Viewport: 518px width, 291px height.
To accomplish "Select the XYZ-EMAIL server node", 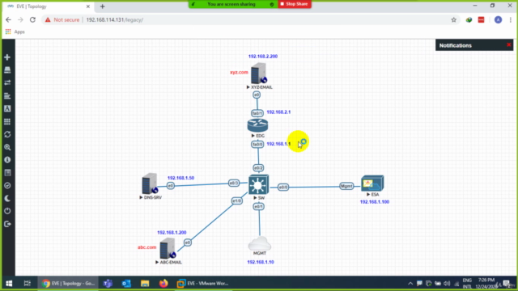I will [x=259, y=74].
